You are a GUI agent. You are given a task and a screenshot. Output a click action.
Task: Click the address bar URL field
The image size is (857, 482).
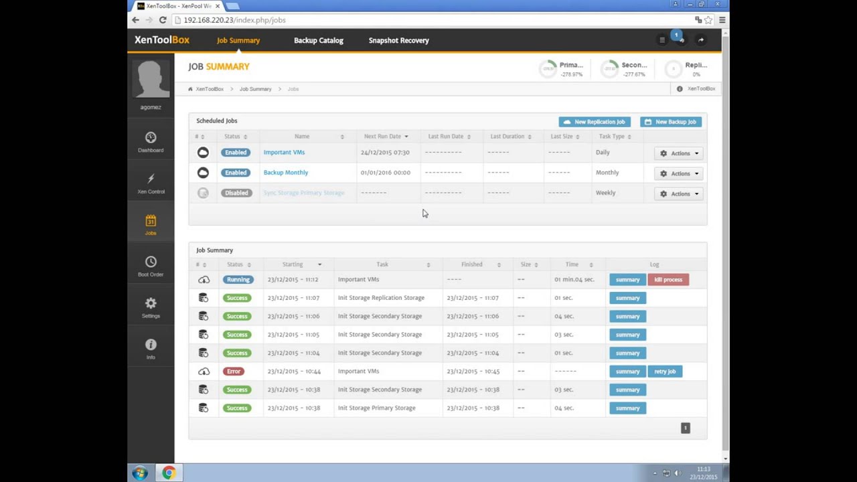pos(435,20)
